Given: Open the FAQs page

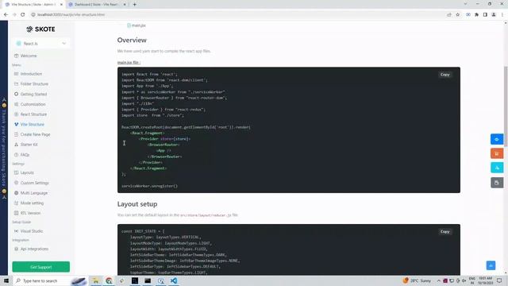Looking at the screenshot, I should pos(25,155).
